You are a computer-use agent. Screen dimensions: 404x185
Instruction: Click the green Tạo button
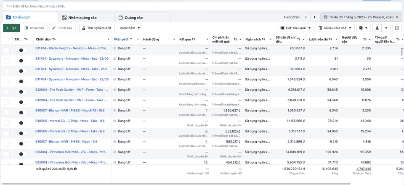tap(11, 28)
